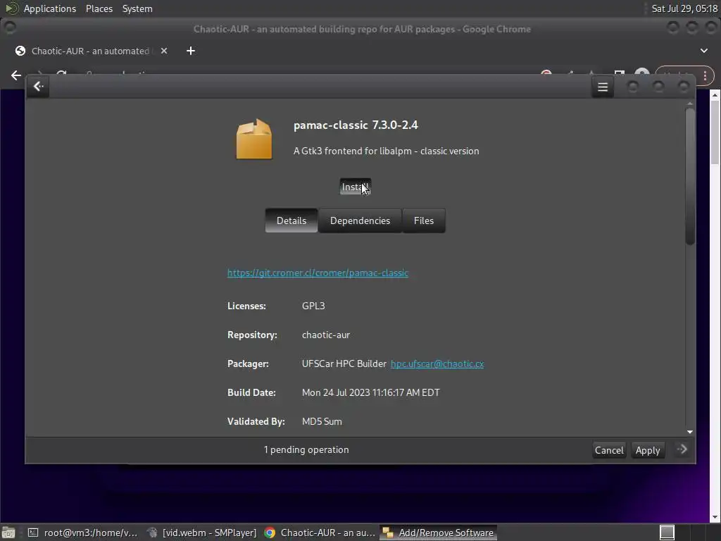Click the workspace switcher in the taskbar

tap(667, 533)
